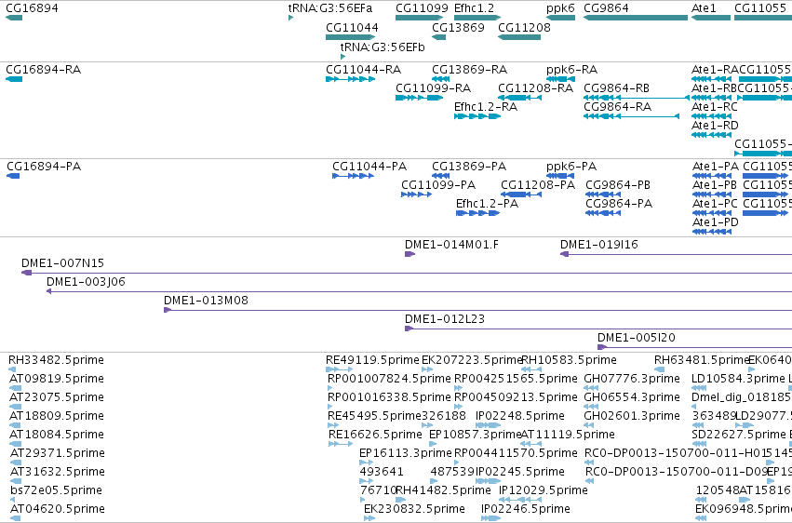Select the CG13869 gene label
The width and height of the screenshot is (792, 523).
click(x=458, y=27)
